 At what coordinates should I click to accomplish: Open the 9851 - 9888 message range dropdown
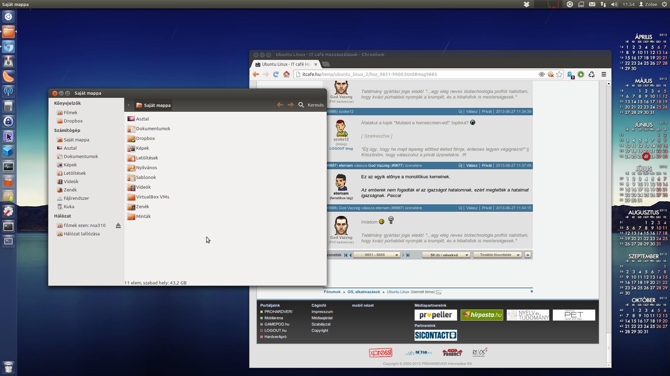[x=377, y=255]
